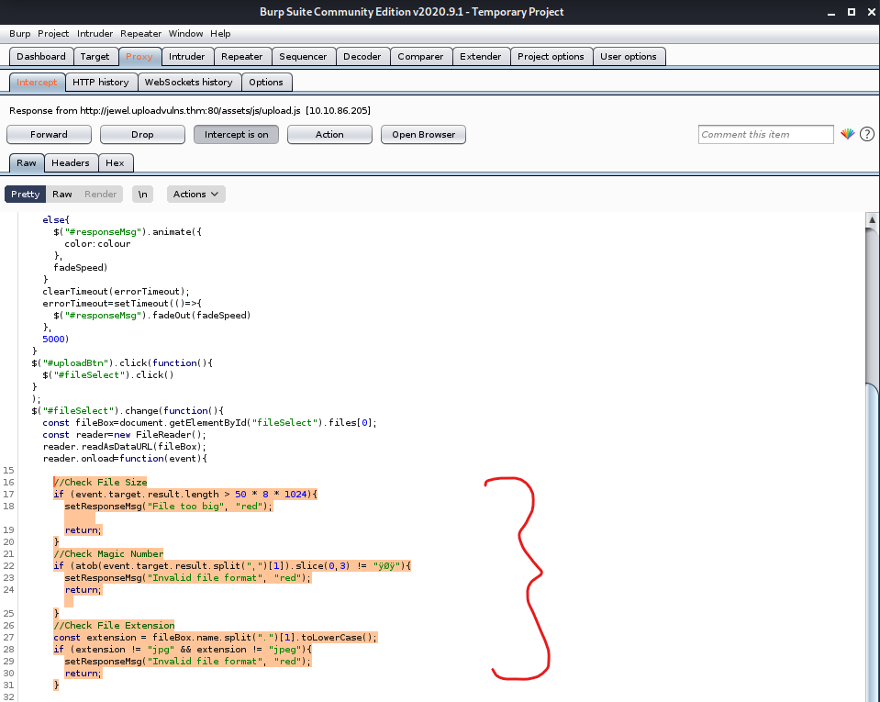Click Open Browser button
This screenshot has height=702, width=880.
point(423,135)
